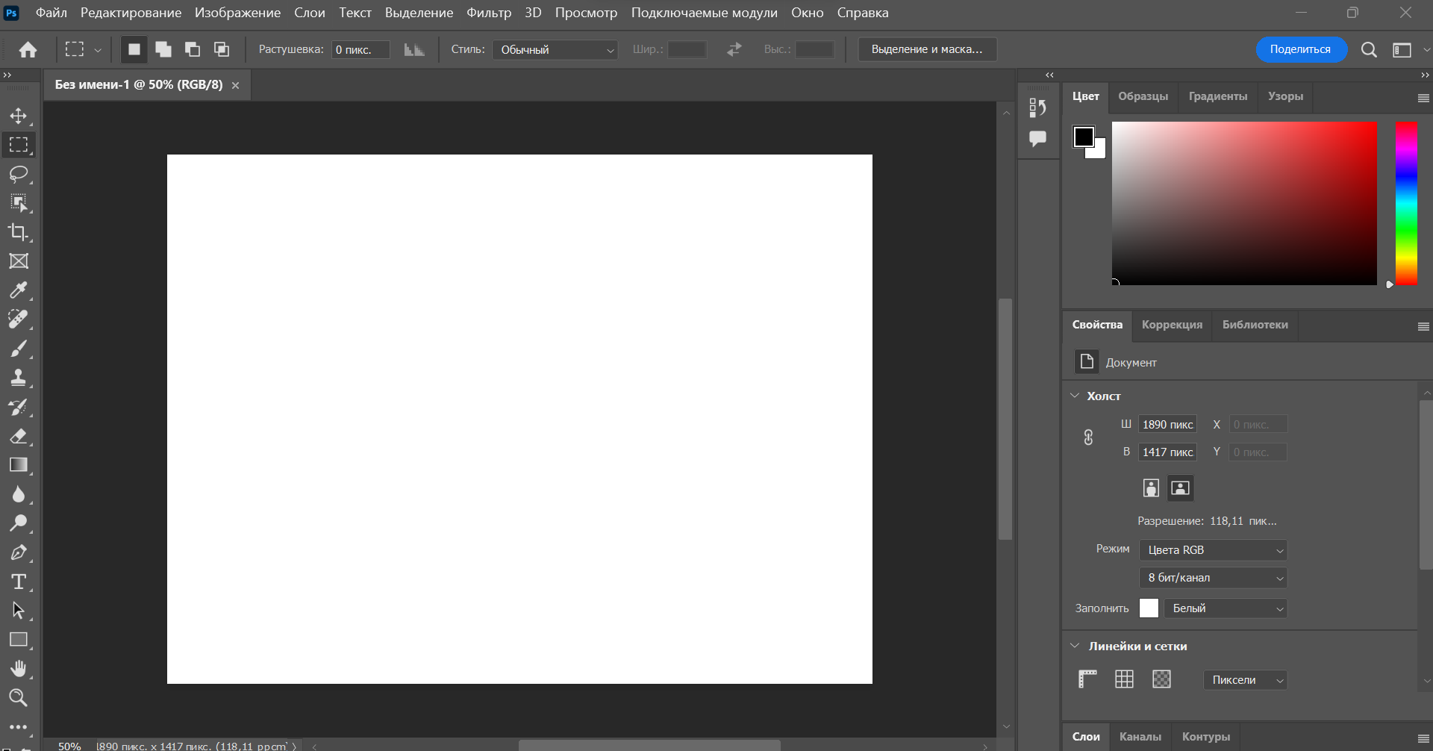The image size is (1433, 751).
Task: Toggle the width-height link chain
Action: [1087, 437]
